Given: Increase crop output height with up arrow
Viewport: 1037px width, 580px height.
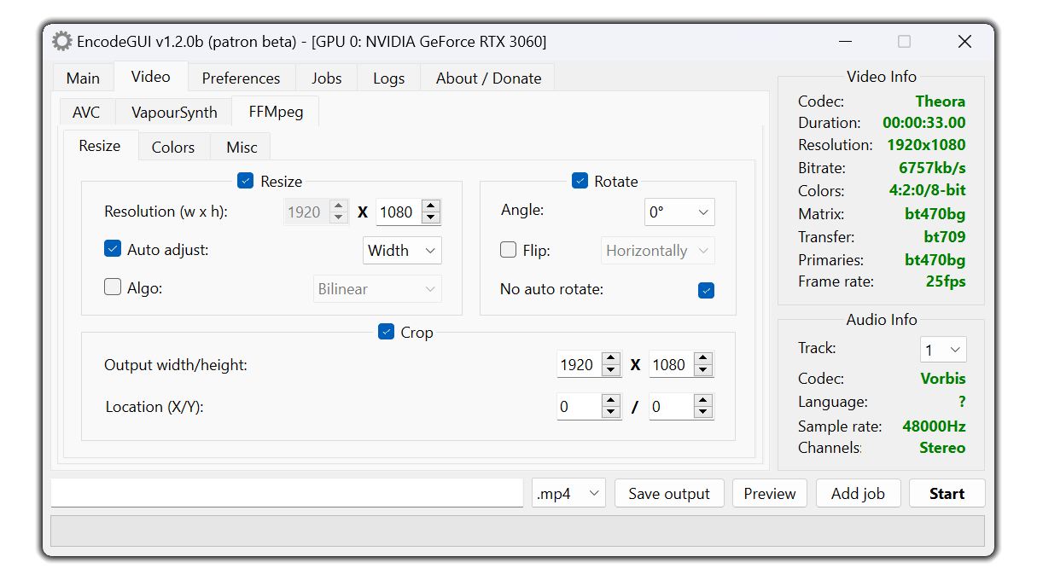Looking at the screenshot, I should pos(703,359).
